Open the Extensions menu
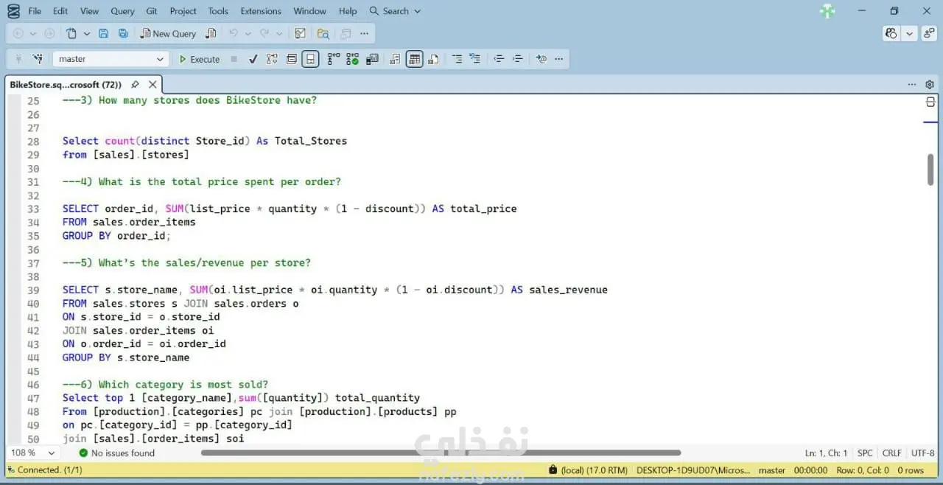 pyautogui.click(x=261, y=11)
